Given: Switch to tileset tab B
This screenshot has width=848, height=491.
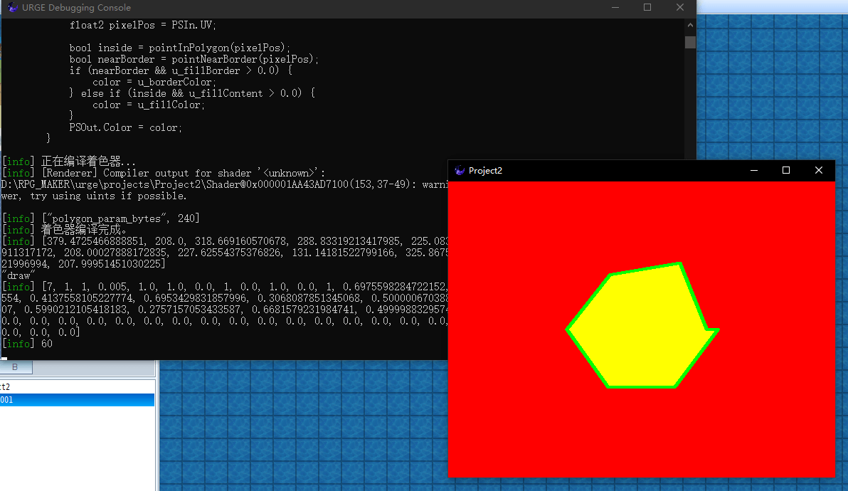Looking at the screenshot, I should click(x=14, y=367).
